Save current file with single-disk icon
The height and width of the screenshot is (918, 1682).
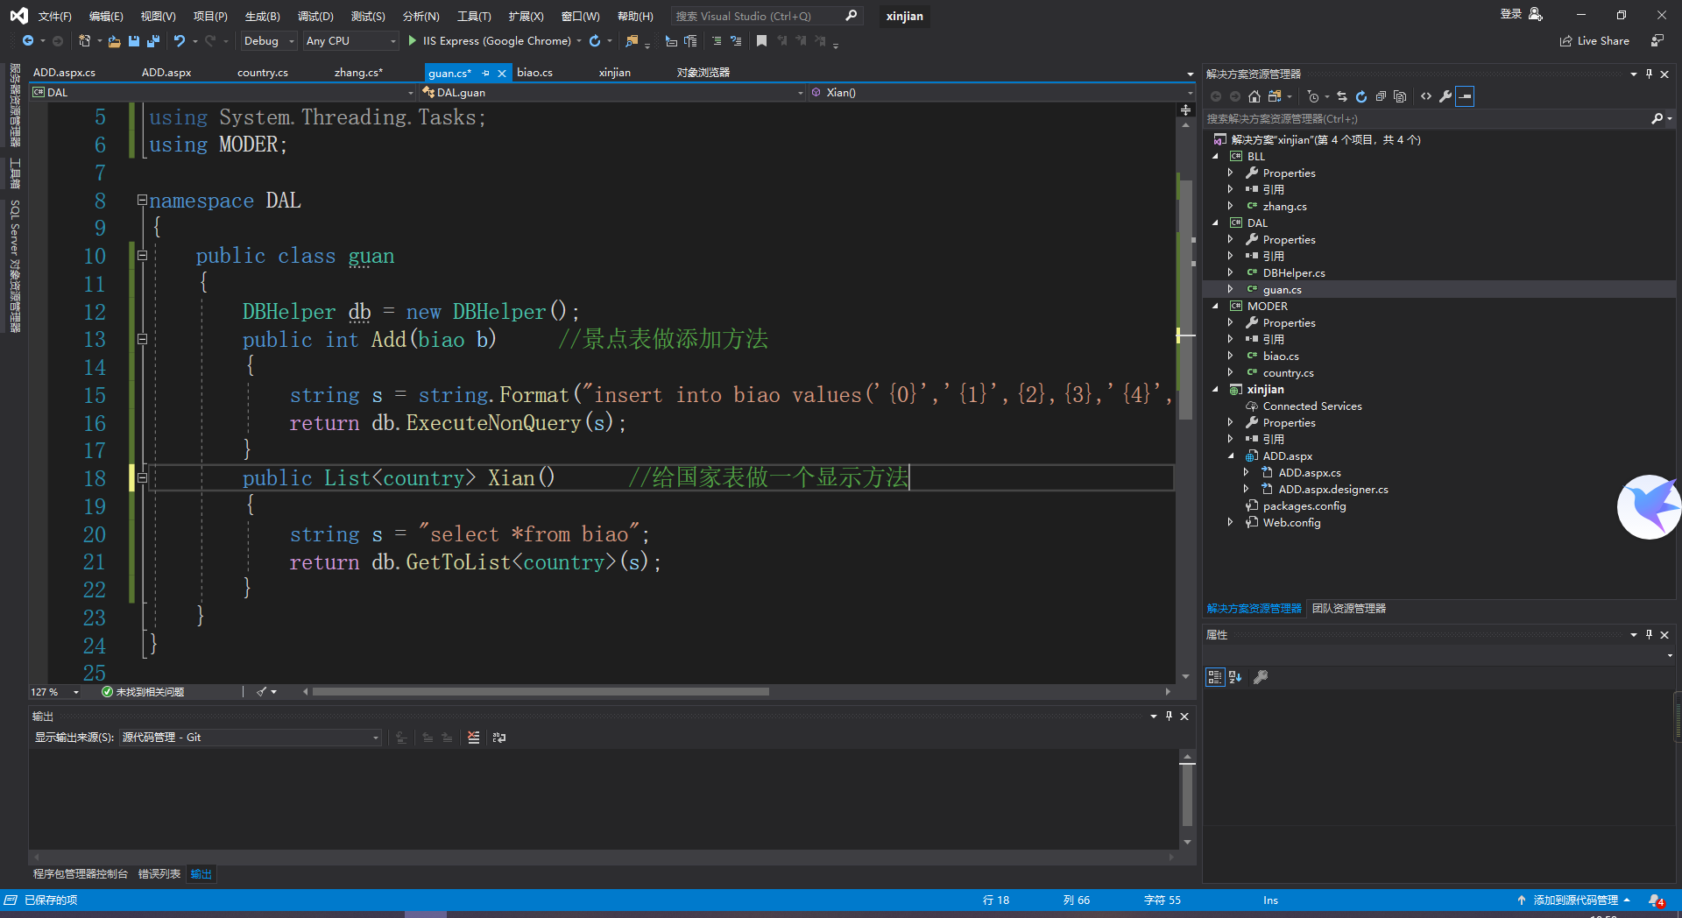tap(134, 41)
